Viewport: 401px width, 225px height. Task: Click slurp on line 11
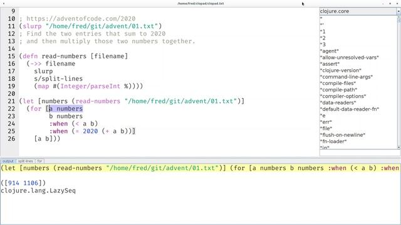click(32, 26)
